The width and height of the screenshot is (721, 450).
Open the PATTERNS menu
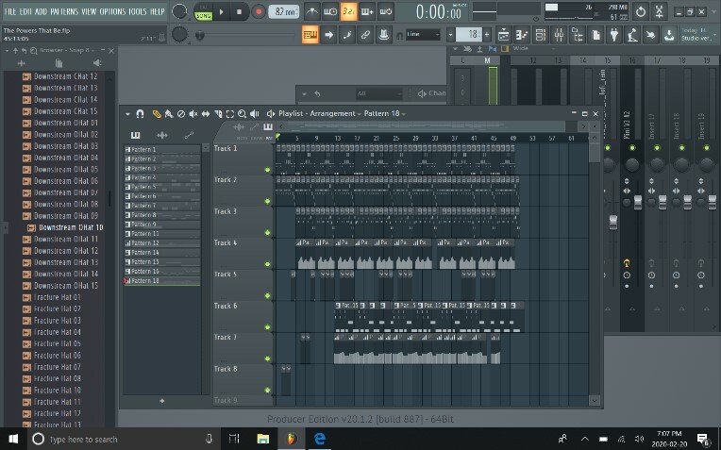(x=64, y=11)
